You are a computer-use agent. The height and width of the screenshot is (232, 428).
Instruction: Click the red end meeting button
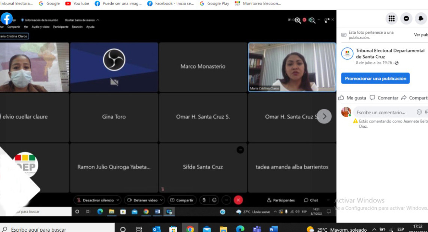point(238,200)
